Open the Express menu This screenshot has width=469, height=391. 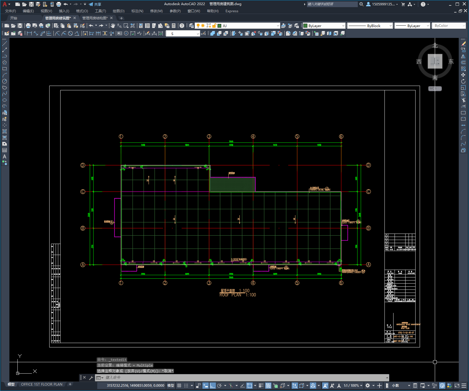click(232, 11)
